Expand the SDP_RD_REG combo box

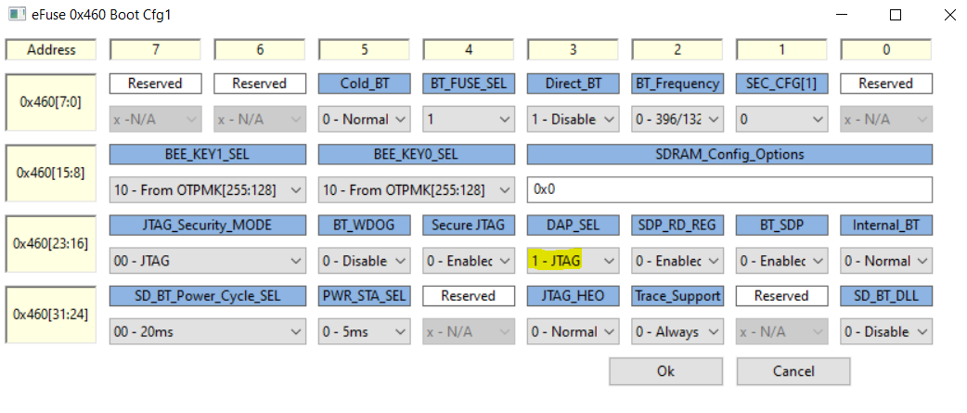(x=677, y=261)
